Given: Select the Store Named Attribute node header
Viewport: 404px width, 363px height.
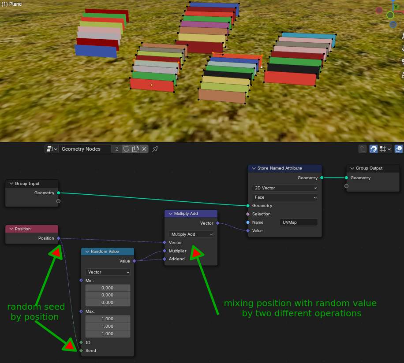Looking at the screenshot, I should (x=285, y=168).
